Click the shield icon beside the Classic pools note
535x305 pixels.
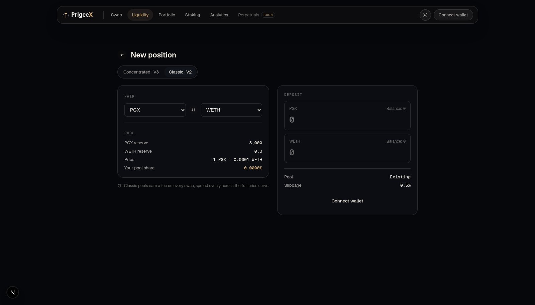coord(119,186)
